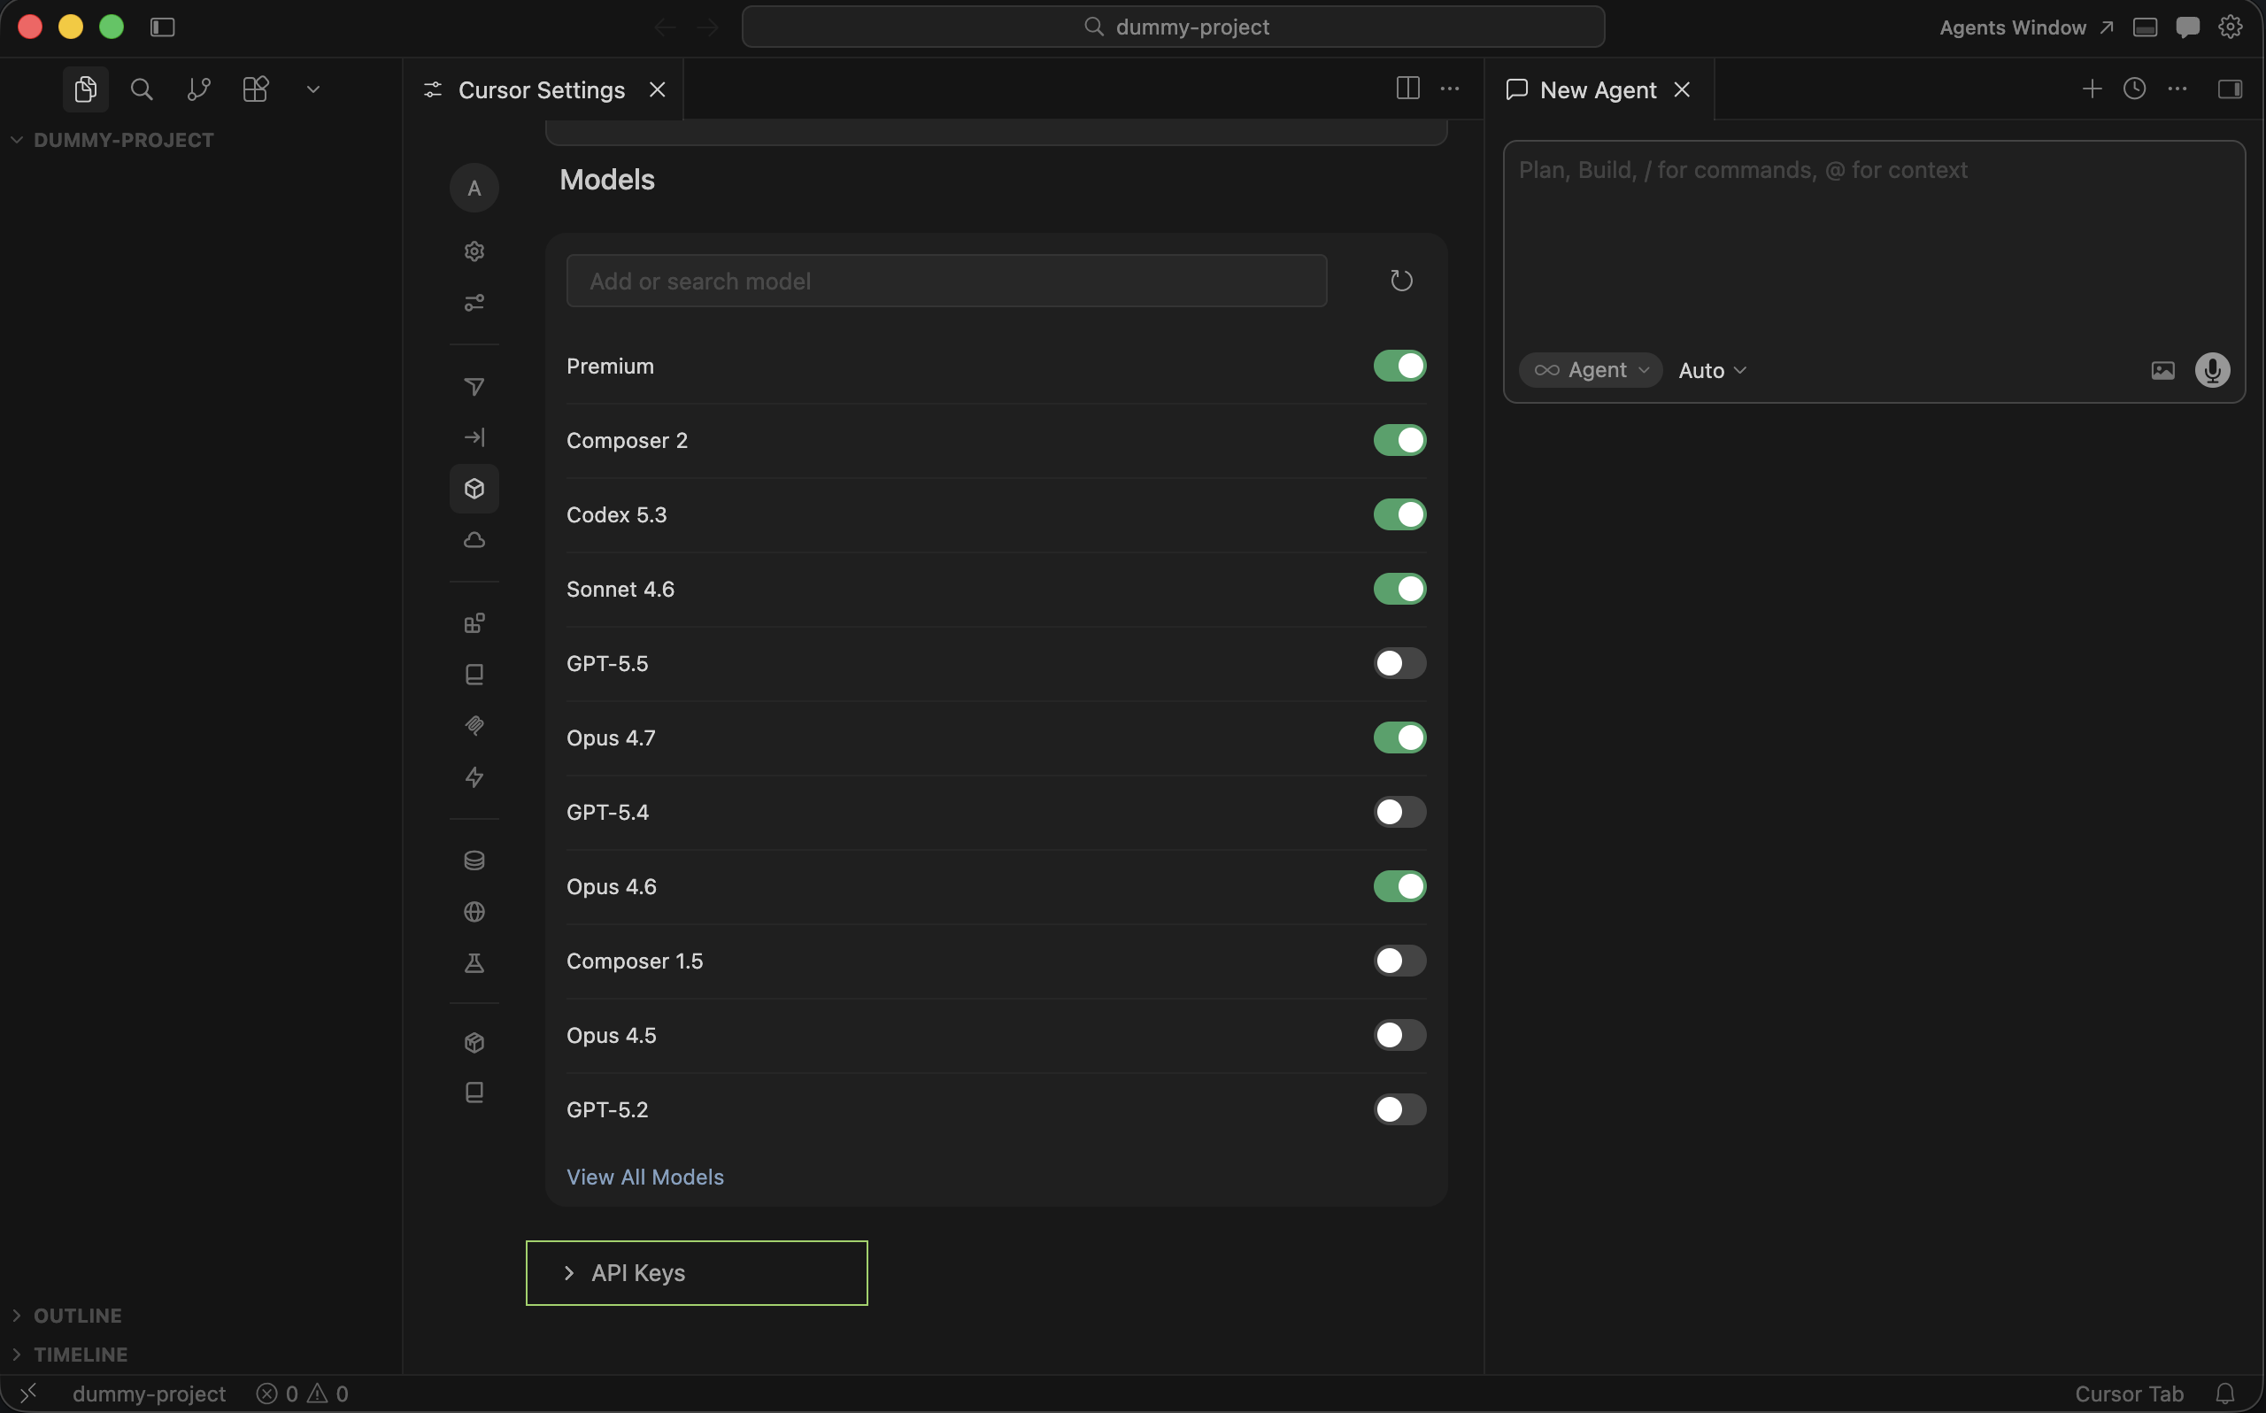Refresh the models list
This screenshot has height=1413, width=2266.
[1401, 281]
